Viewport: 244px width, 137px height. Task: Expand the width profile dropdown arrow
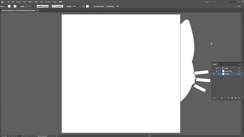[x=50, y=6]
